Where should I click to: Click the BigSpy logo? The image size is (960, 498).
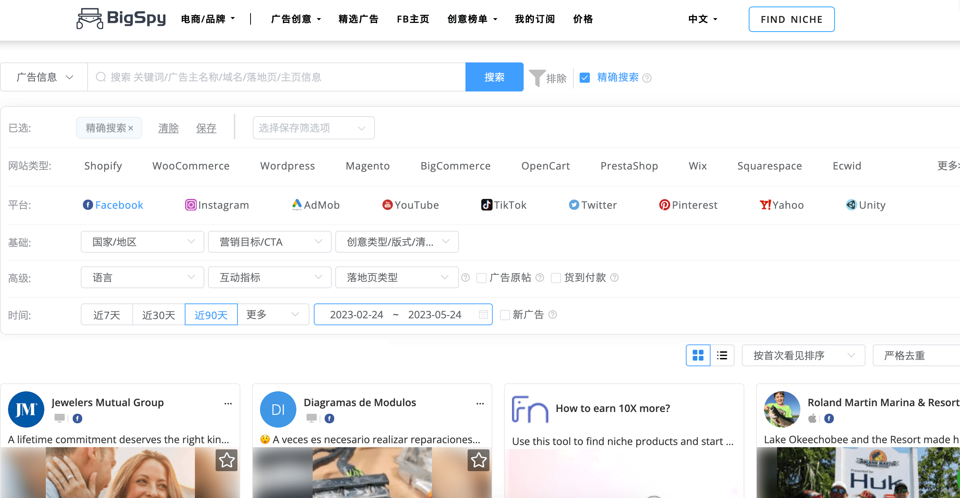(121, 19)
